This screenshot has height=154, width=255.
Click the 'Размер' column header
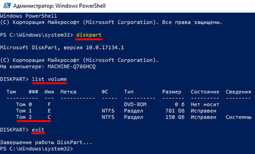pos(172,92)
